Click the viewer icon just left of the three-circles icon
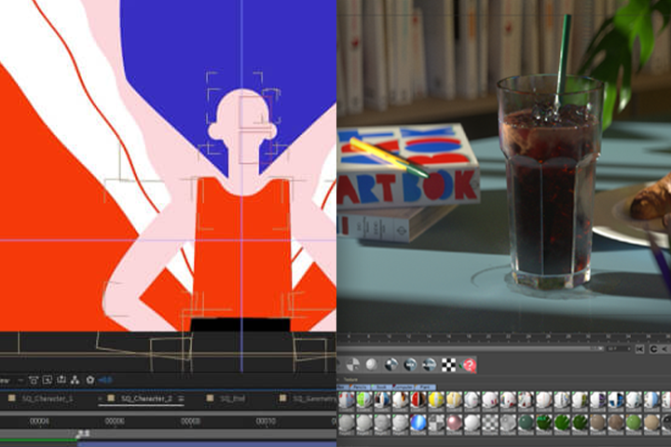Screen dimensions: 671x447 point(62,380)
